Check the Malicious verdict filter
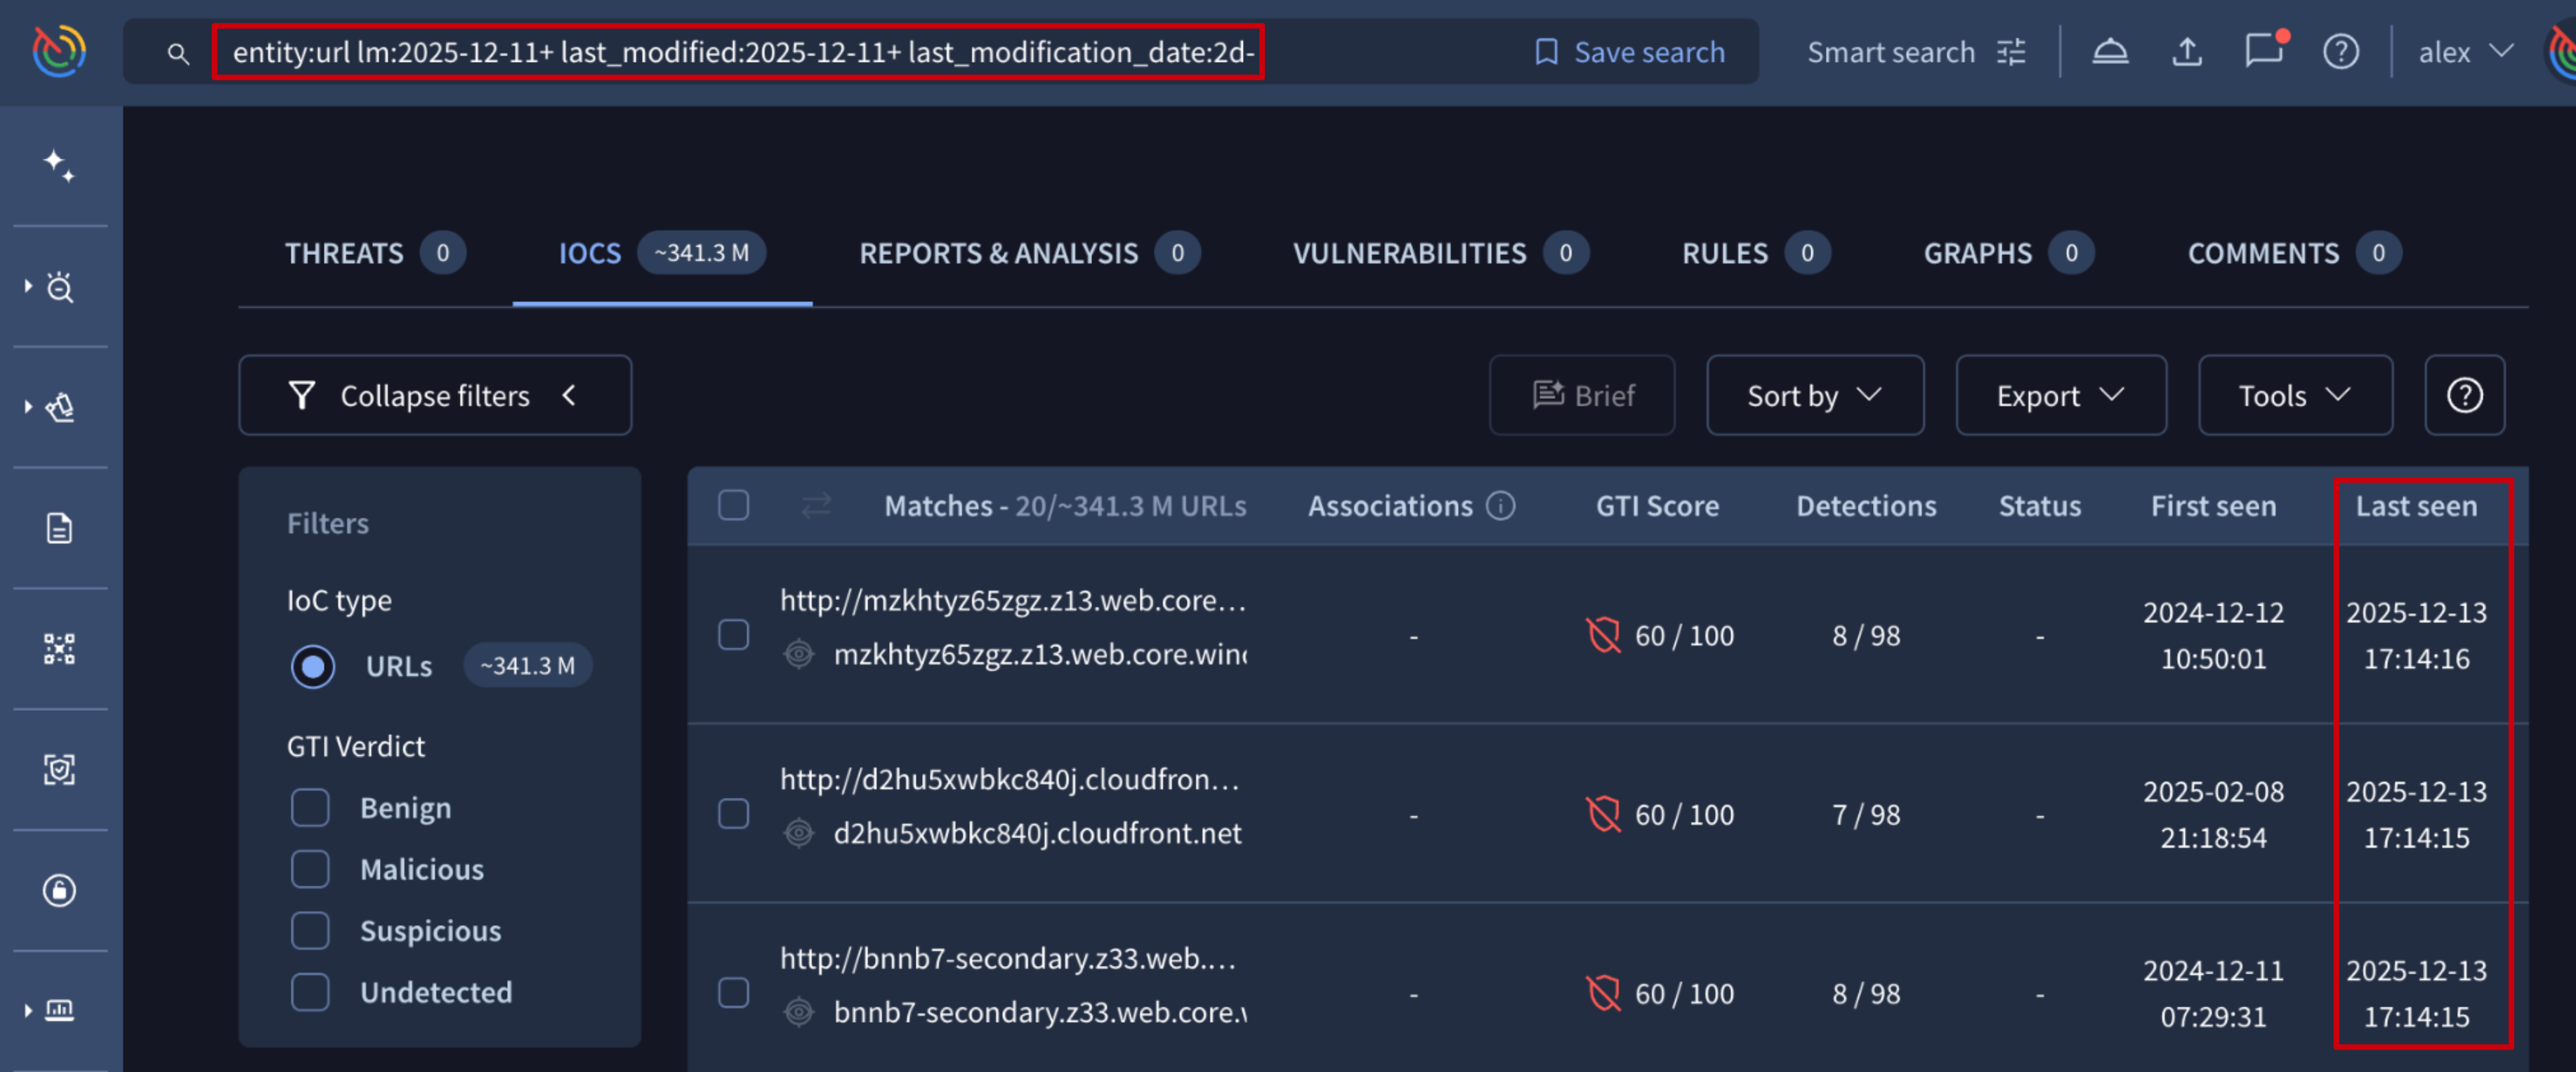This screenshot has width=2576, height=1072. (x=310, y=869)
